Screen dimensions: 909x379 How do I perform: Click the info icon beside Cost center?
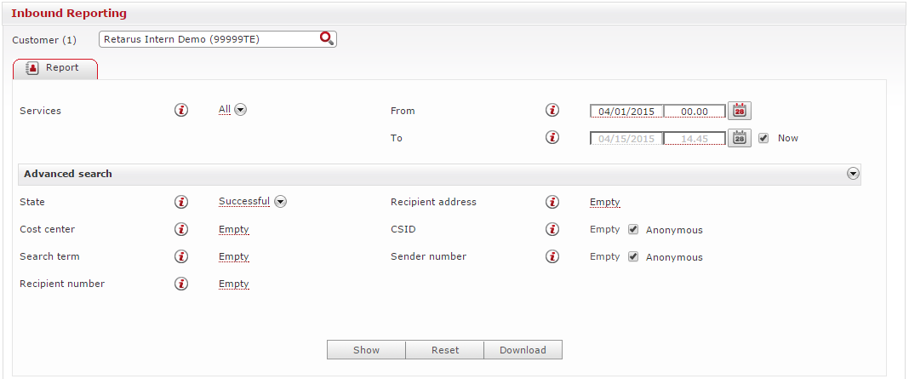(x=181, y=229)
